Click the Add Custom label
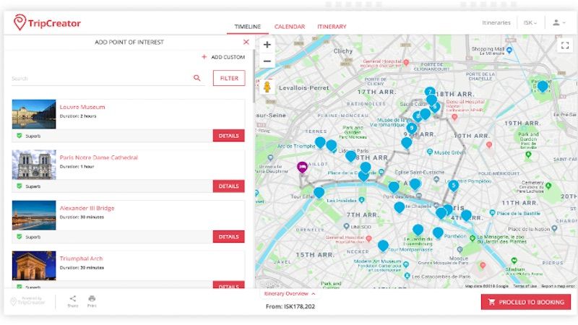 228,57
